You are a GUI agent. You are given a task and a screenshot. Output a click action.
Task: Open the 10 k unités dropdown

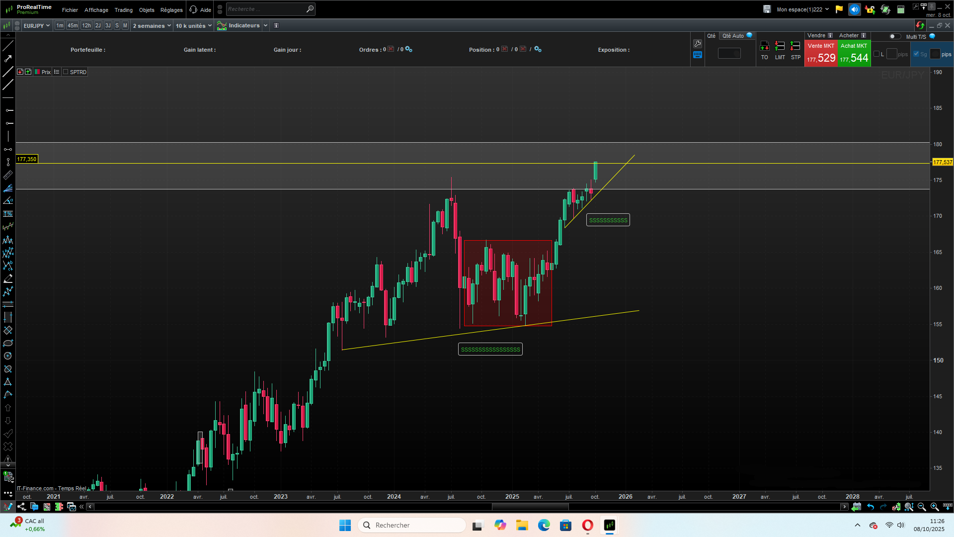(193, 26)
